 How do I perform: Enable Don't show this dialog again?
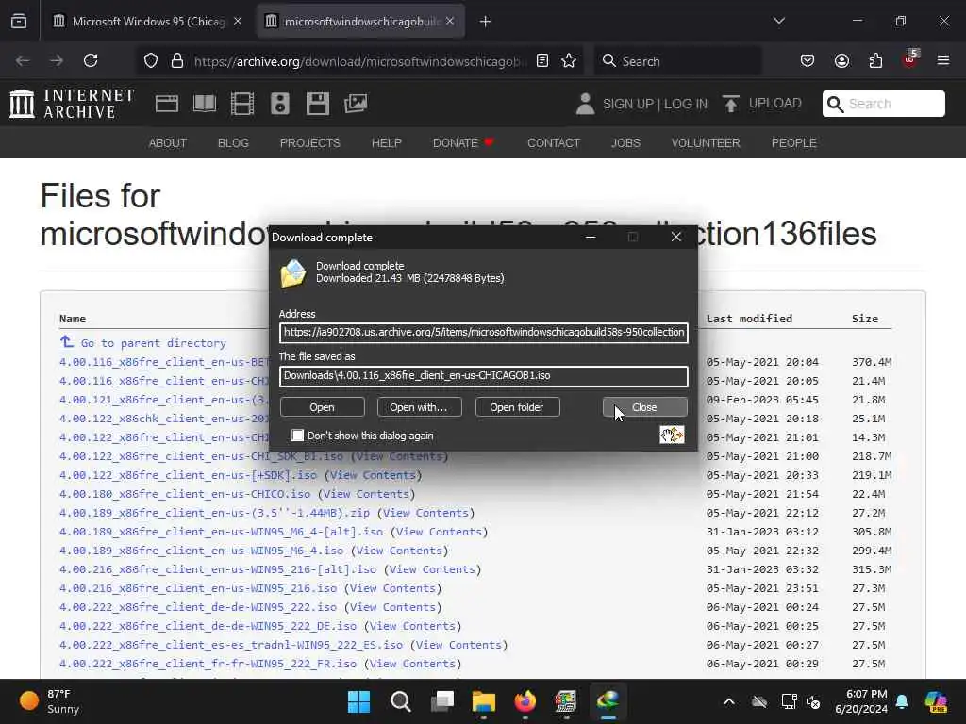coord(297,436)
